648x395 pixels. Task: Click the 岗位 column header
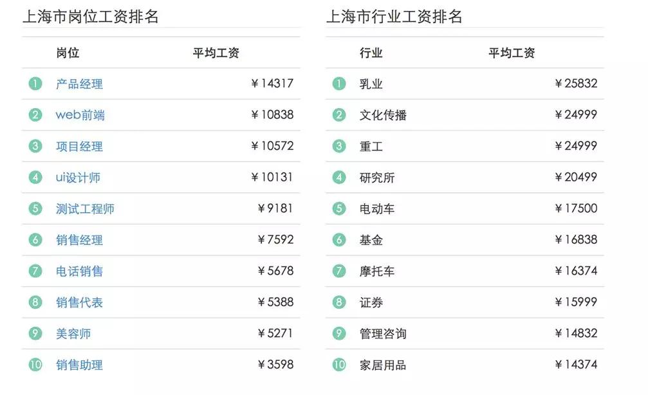click(68, 53)
